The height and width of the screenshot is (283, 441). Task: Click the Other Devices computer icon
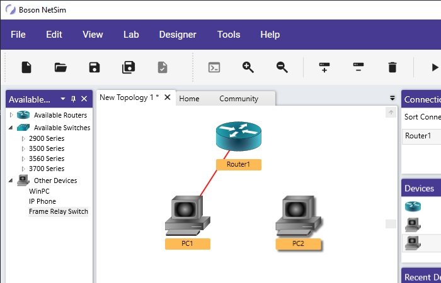click(x=23, y=180)
